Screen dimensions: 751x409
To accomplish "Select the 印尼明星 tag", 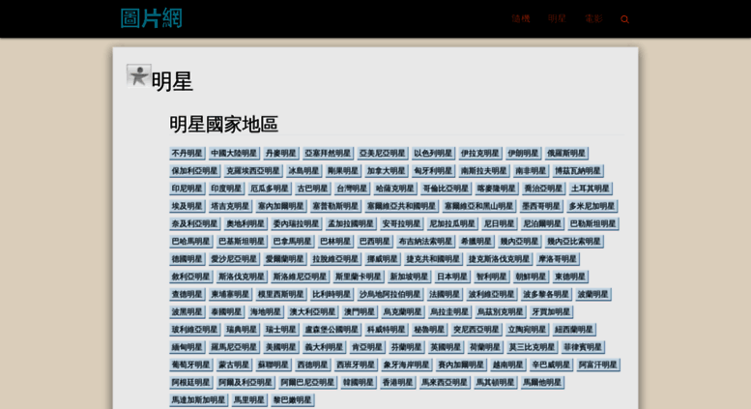I will tap(188, 189).
